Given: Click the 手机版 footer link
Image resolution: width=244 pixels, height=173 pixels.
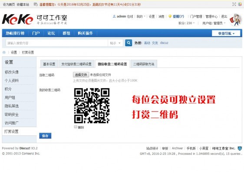Looking at the screenshot, I should tap(191, 148).
